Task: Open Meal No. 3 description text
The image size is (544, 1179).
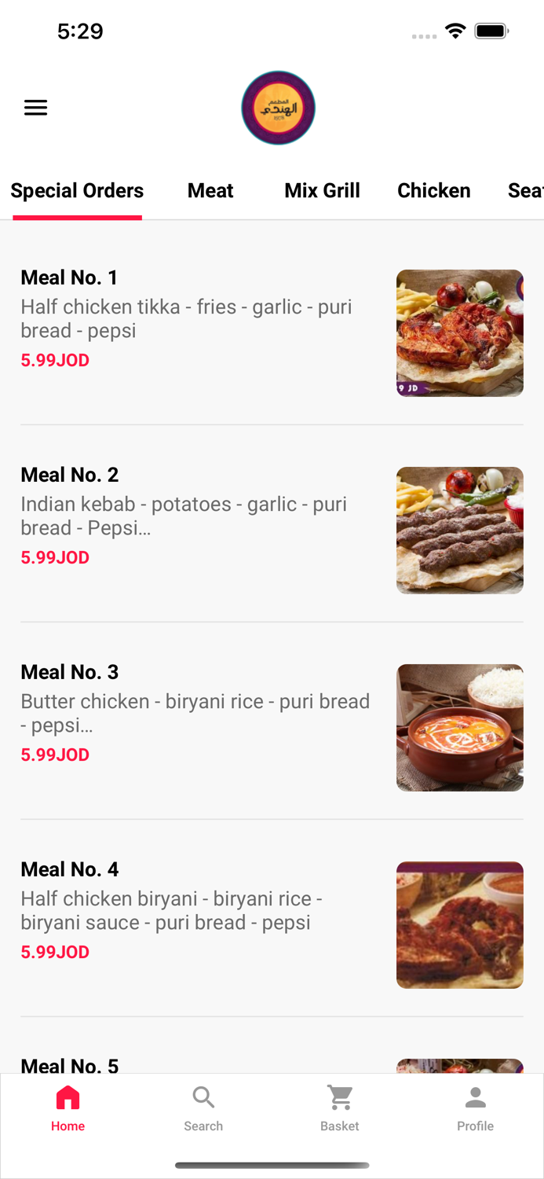Action: click(x=195, y=713)
